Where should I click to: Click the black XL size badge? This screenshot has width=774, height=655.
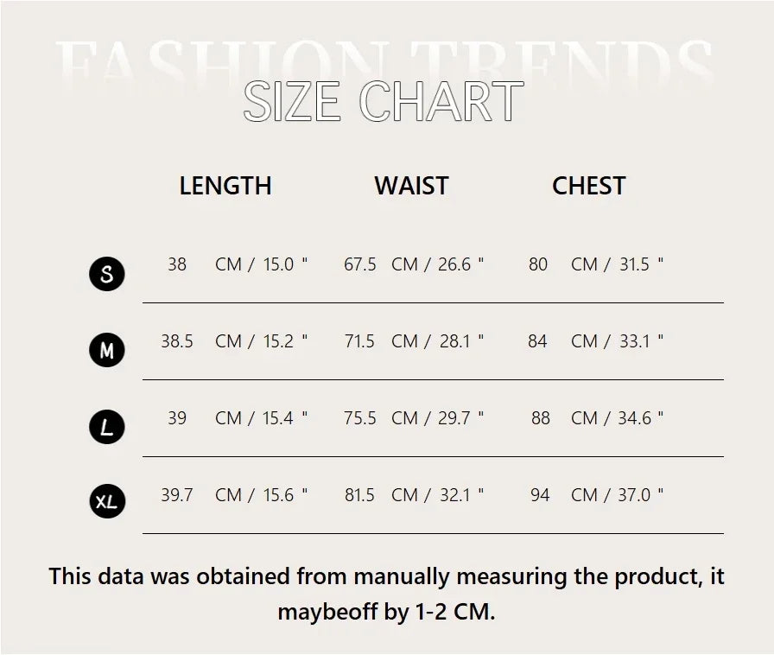pyautogui.click(x=107, y=502)
